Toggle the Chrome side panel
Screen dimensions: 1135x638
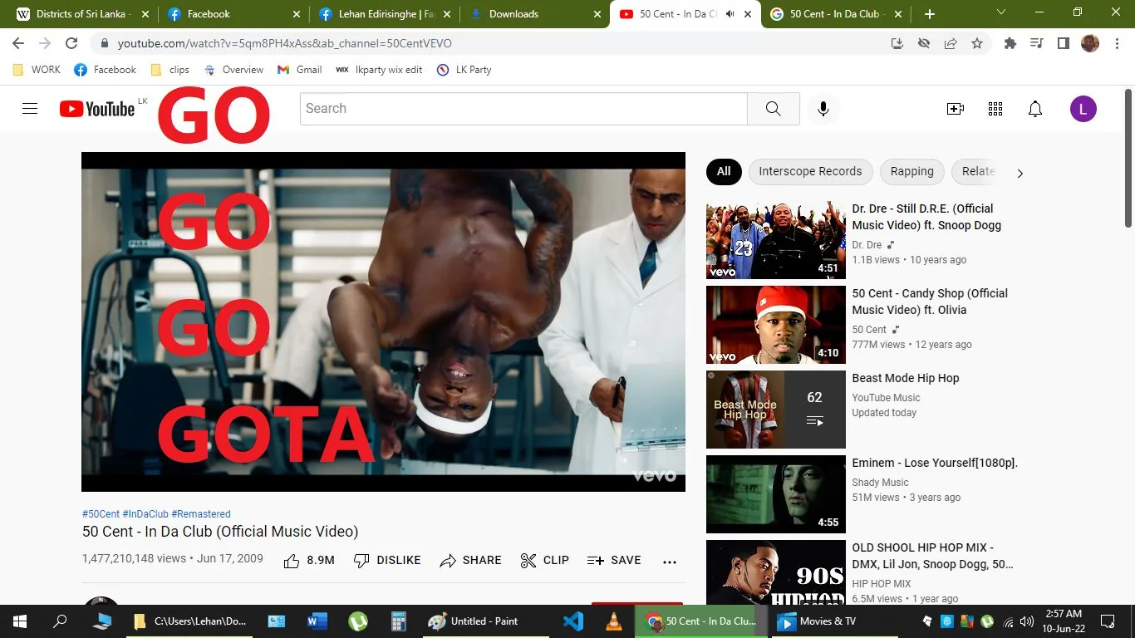1063,43
